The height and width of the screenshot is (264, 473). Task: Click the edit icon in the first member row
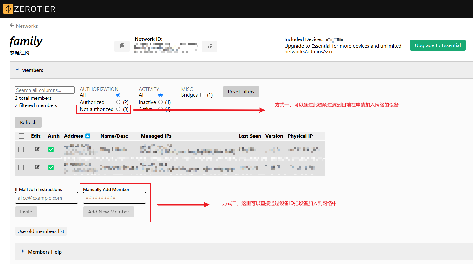point(37,149)
